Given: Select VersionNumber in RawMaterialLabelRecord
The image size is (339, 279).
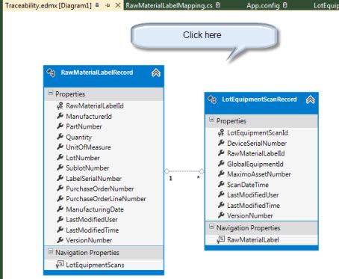Looking at the screenshot, I should coord(89,240).
